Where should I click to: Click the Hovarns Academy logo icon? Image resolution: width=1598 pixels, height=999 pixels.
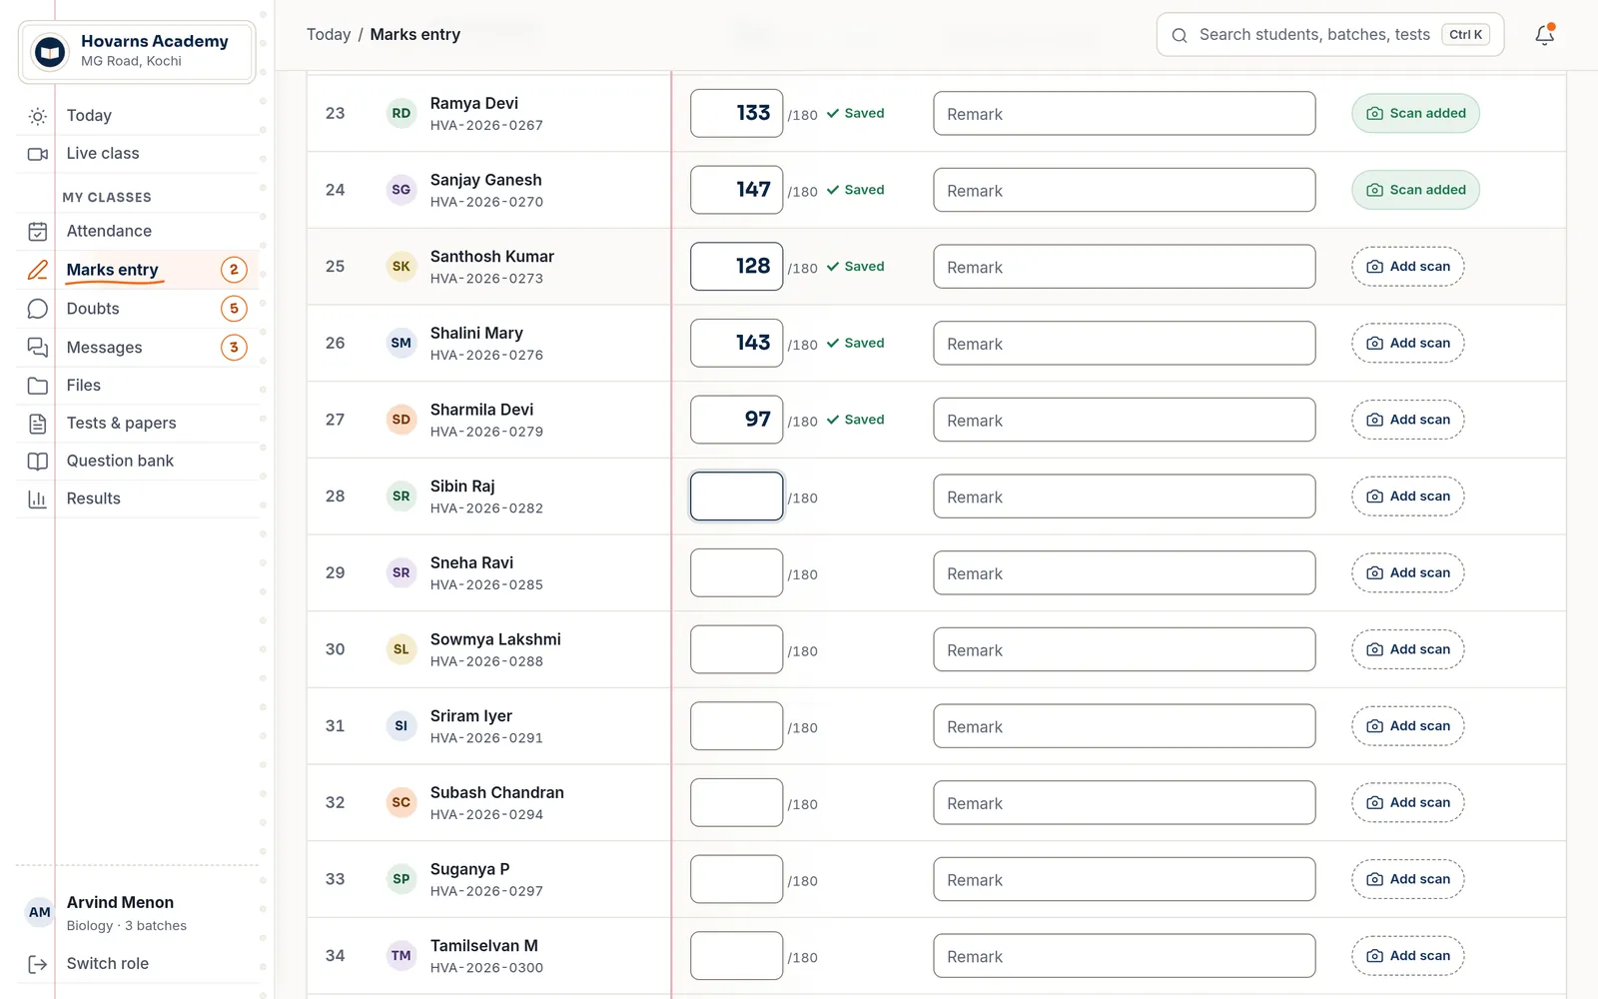pos(50,51)
